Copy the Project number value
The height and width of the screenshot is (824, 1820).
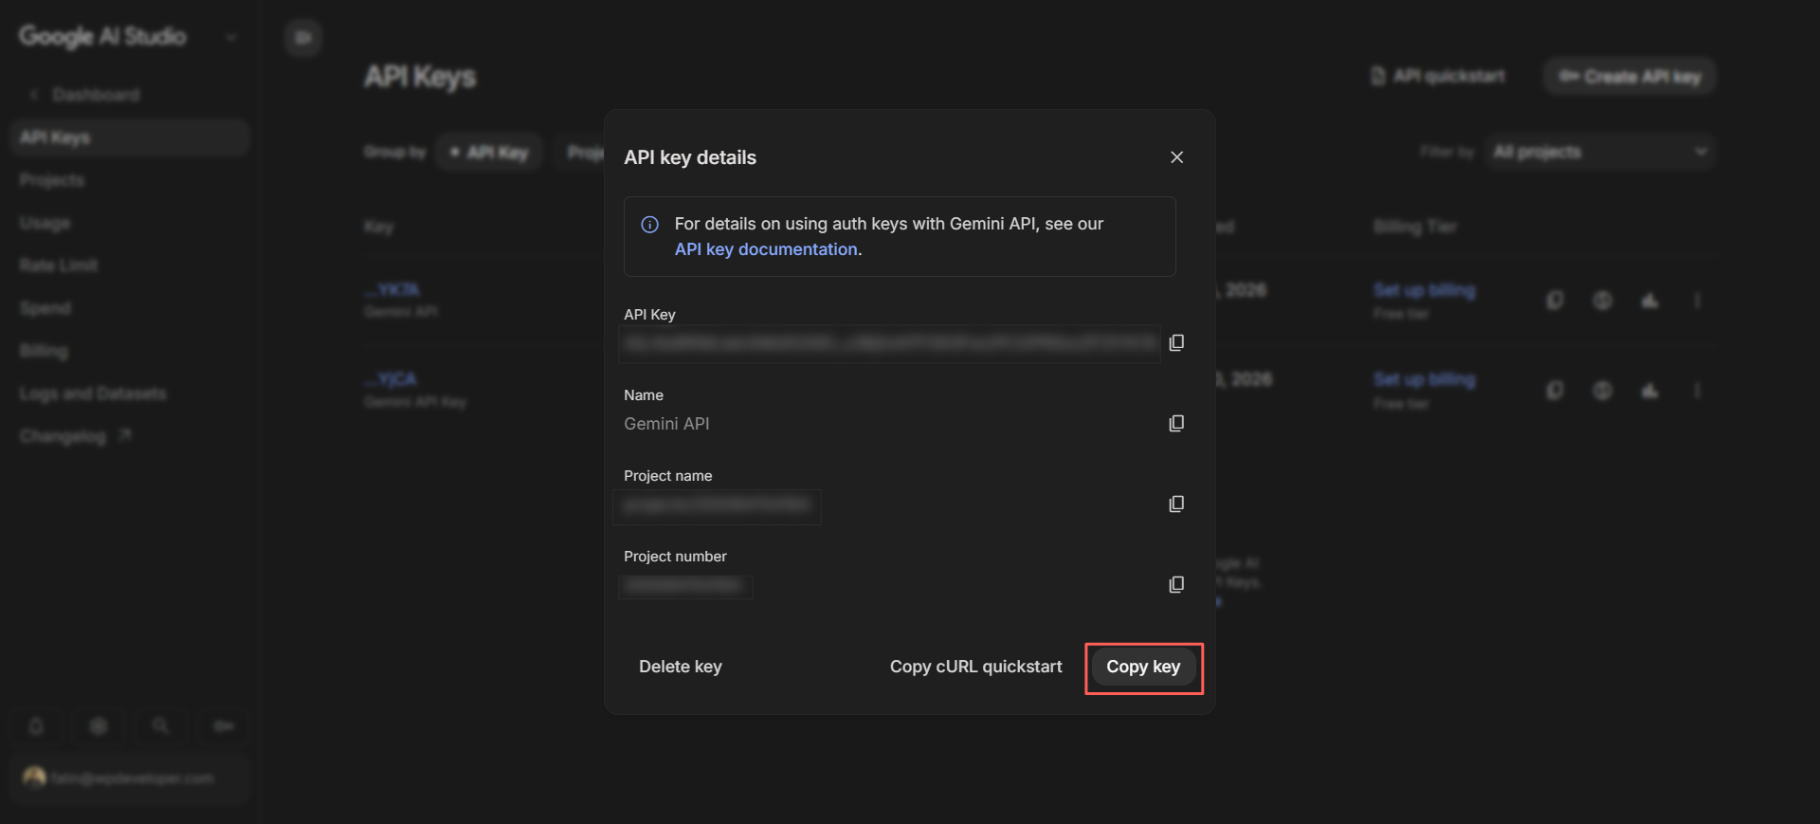(x=1176, y=584)
